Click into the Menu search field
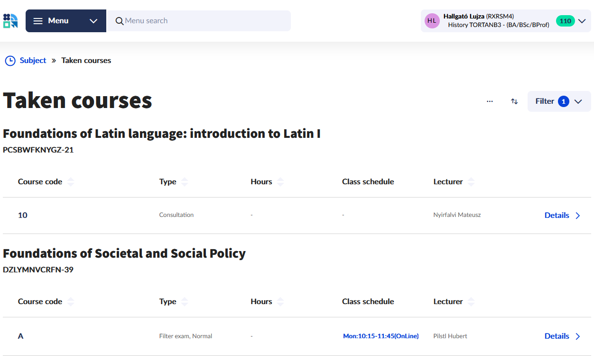The image size is (594, 360). pos(204,21)
